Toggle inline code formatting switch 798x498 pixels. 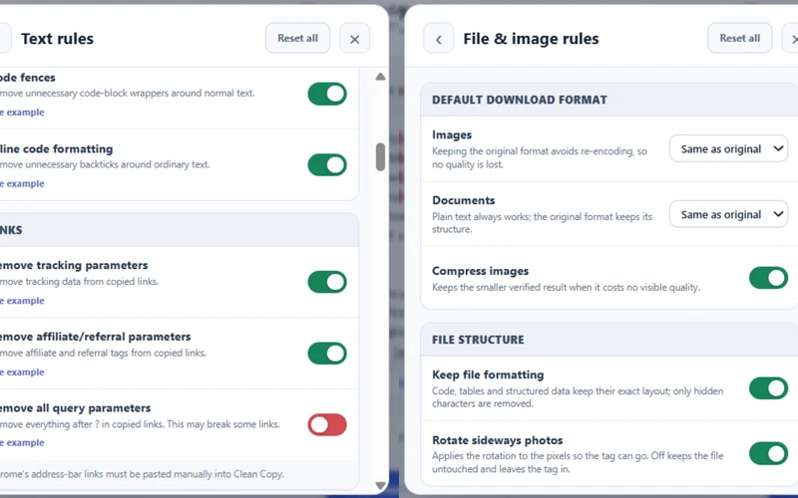click(x=327, y=165)
